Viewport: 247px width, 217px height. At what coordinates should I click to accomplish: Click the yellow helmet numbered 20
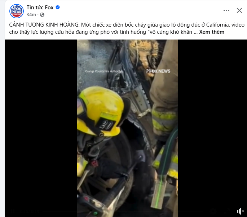pyautogui.click(x=101, y=111)
